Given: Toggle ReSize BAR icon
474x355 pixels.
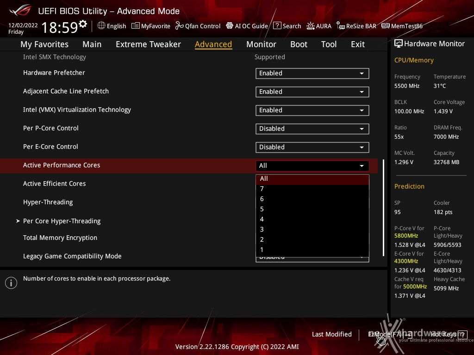Looking at the screenshot, I should click(x=340, y=26).
